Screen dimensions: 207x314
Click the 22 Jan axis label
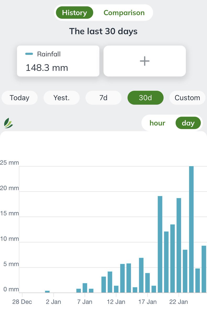pyautogui.click(x=179, y=302)
